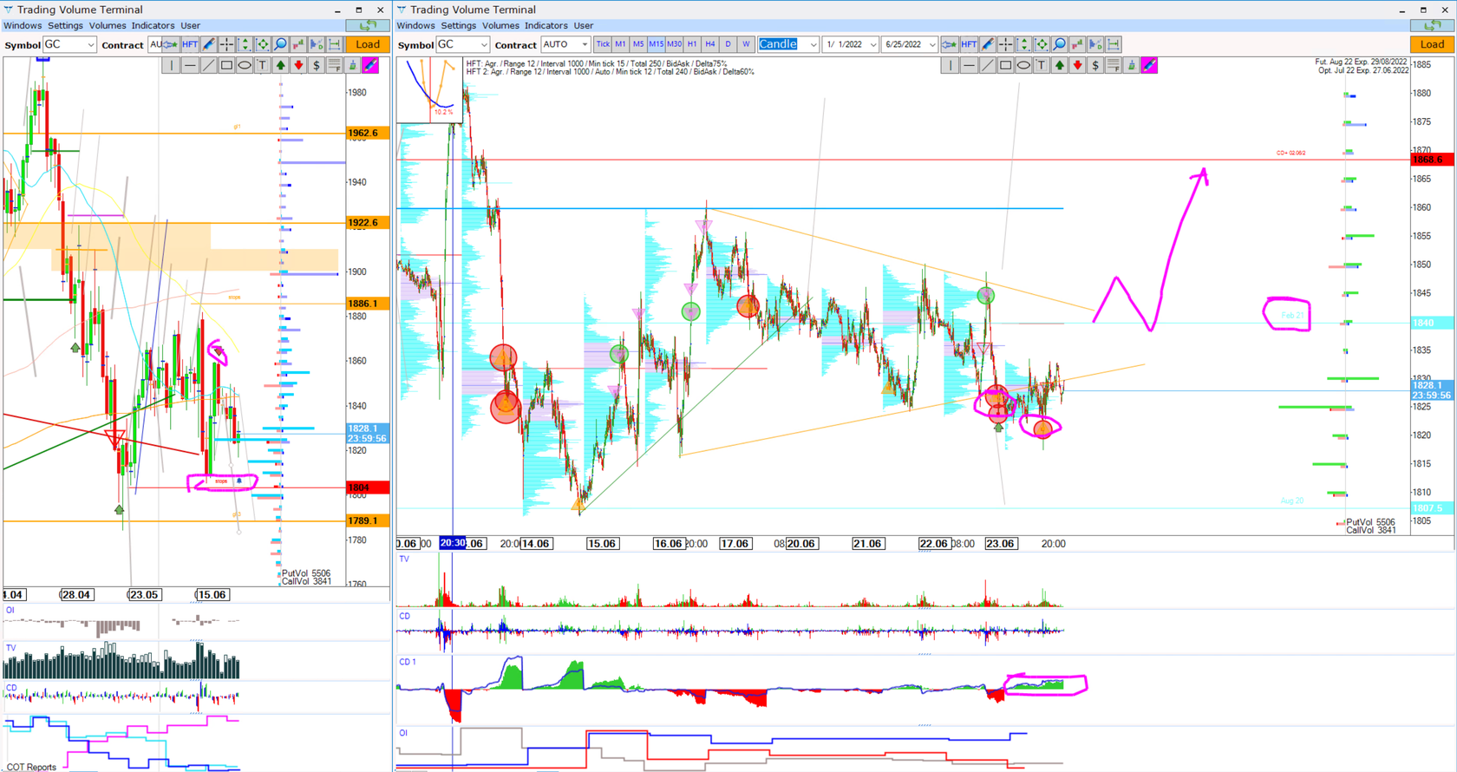This screenshot has height=772, width=1457.
Task: Place green up arrow marker in right window
Action: (1060, 65)
